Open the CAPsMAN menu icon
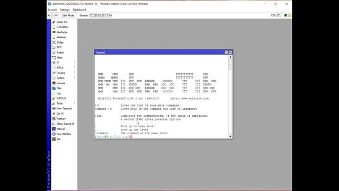Screen dimensions: 339x191 coord(54,27)
